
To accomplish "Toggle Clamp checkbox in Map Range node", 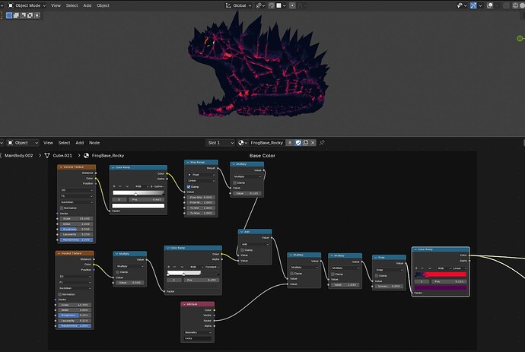I will pyautogui.click(x=189, y=187).
